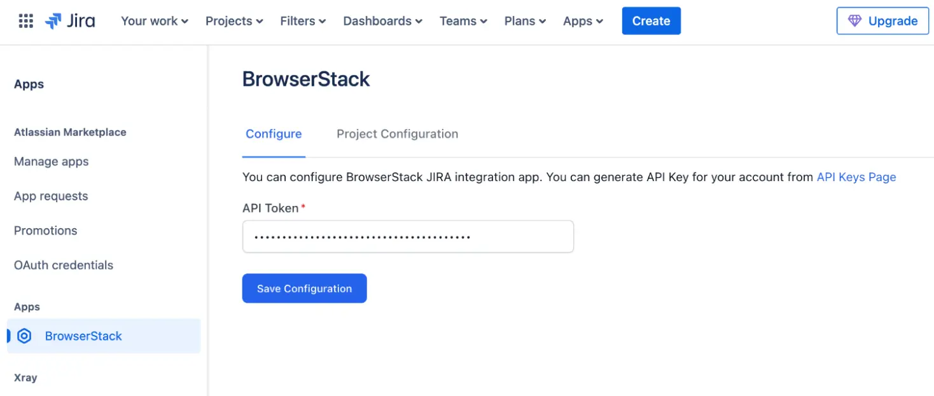
Task: Select the BrowserStack icon in the sidebar
Action: tap(24, 336)
